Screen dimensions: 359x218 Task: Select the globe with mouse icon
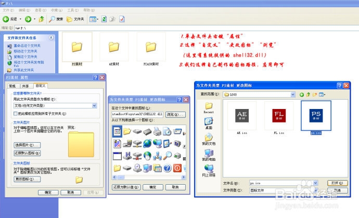coord(147,156)
